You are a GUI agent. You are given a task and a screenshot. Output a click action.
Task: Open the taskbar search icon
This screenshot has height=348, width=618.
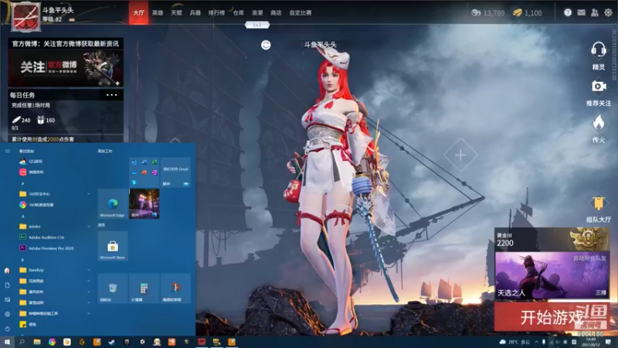pos(22,342)
